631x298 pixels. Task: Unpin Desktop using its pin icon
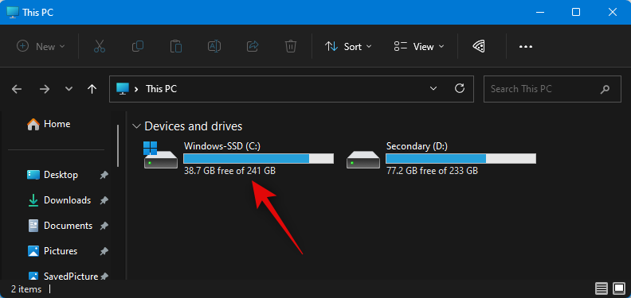click(x=104, y=175)
